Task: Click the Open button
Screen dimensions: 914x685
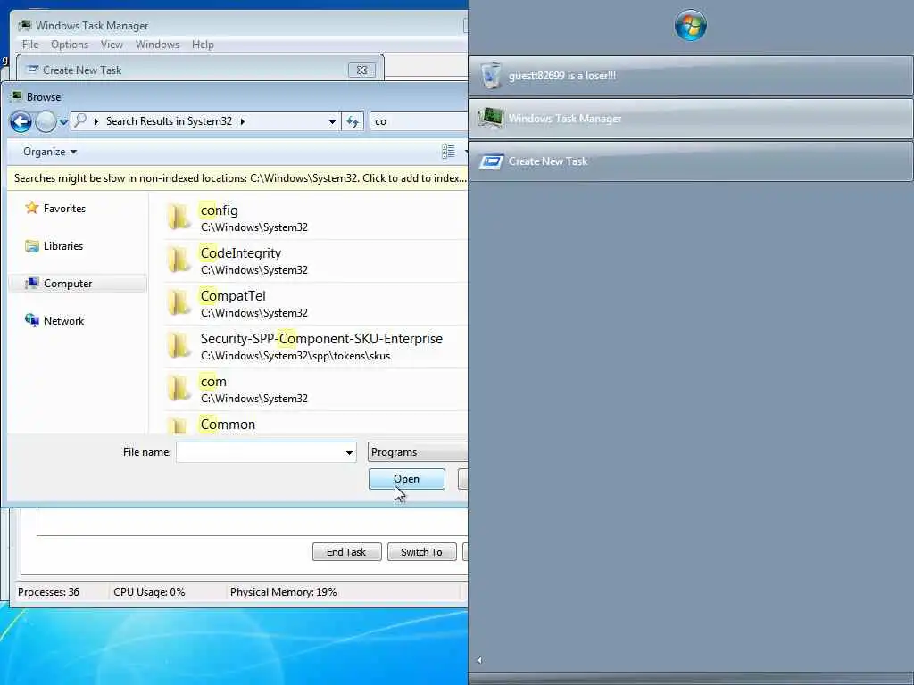Action: [x=407, y=479]
